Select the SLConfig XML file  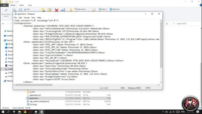pyautogui.click(x=33, y=104)
